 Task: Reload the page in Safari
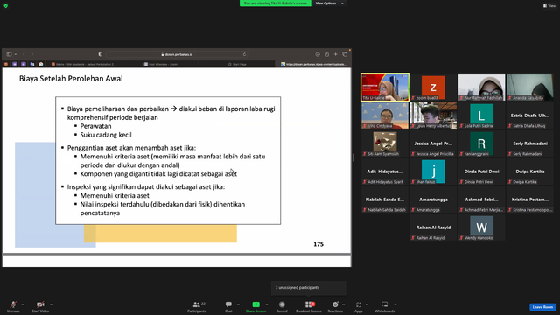click(x=244, y=54)
